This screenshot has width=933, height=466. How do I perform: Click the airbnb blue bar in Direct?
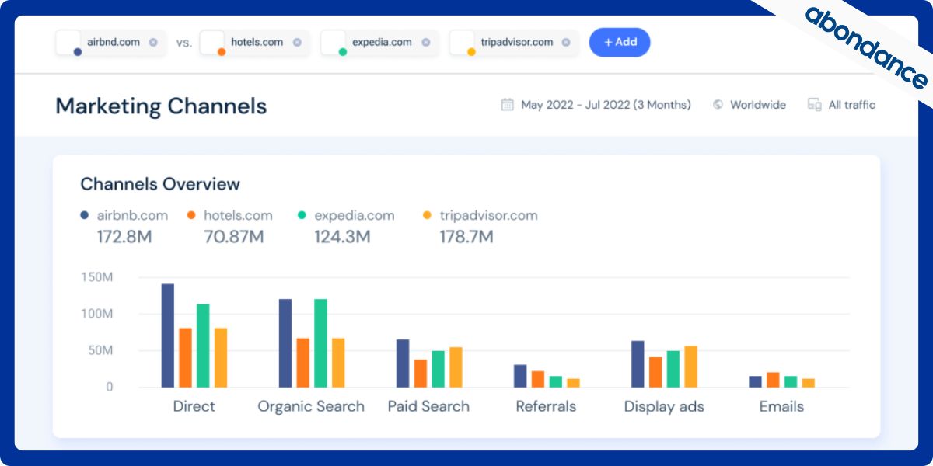coord(168,336)
